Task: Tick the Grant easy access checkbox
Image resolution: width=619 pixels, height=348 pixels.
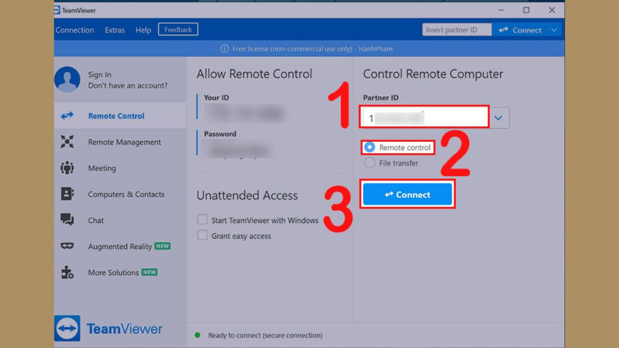Action: (x=202, y=236)
